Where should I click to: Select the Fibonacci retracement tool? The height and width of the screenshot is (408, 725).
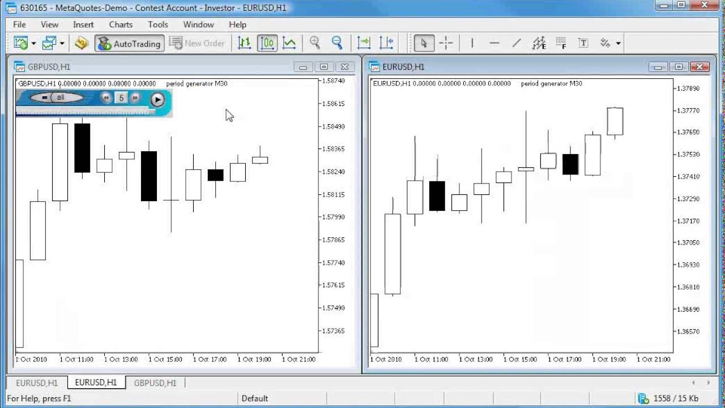coord(561,43)
